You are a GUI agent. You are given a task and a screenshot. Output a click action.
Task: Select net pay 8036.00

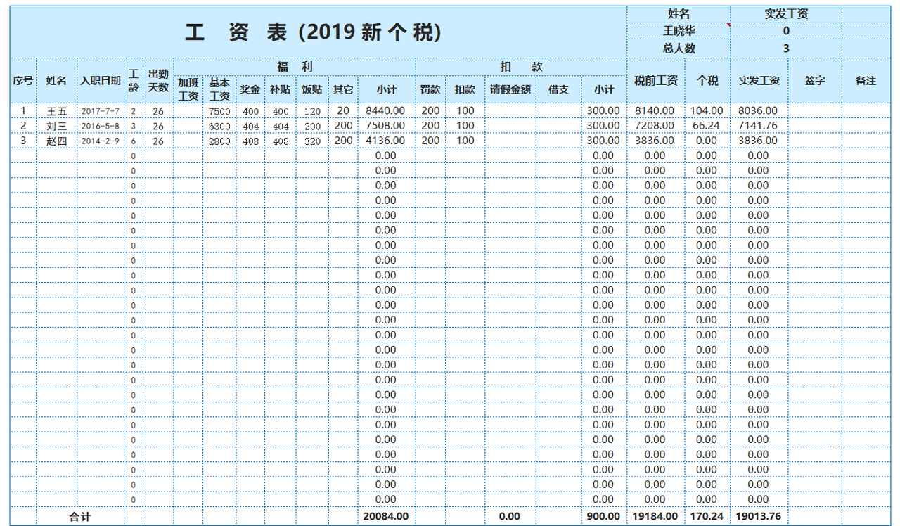[x=759, y=111]
